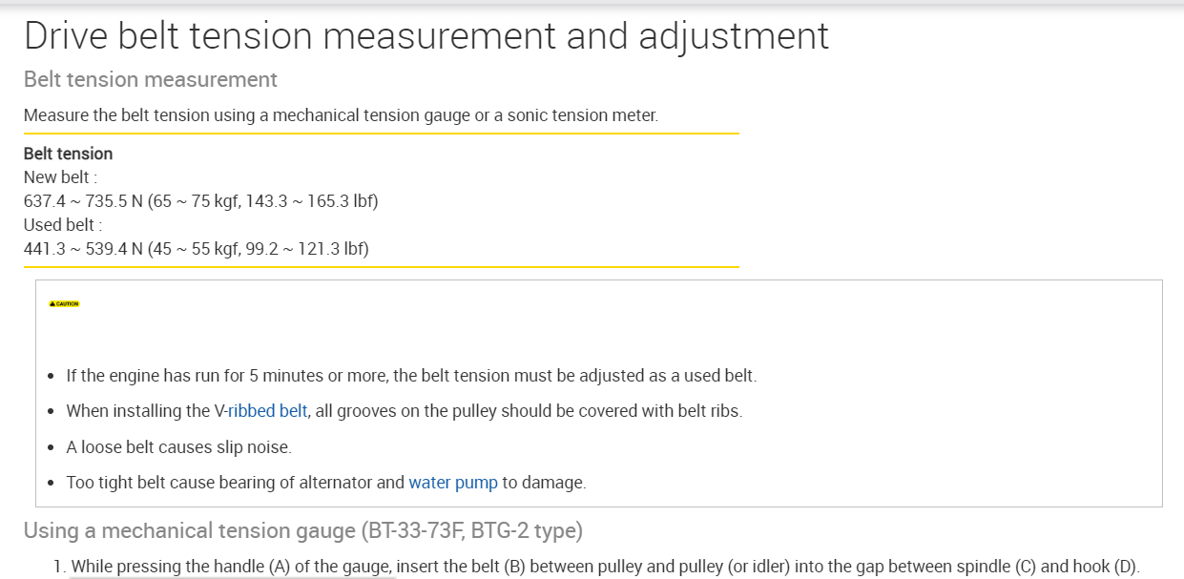Click the "Drive belt tension measurement and adjustment" title

coord(426,36)
